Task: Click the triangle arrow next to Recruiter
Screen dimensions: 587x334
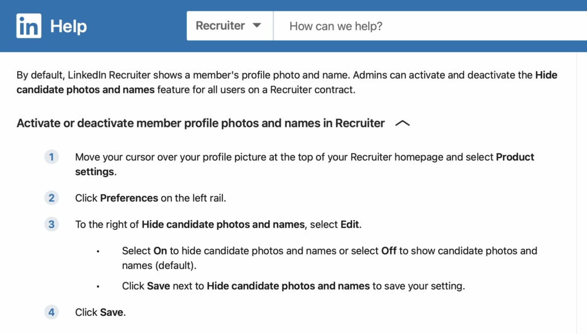Action: 257,25
